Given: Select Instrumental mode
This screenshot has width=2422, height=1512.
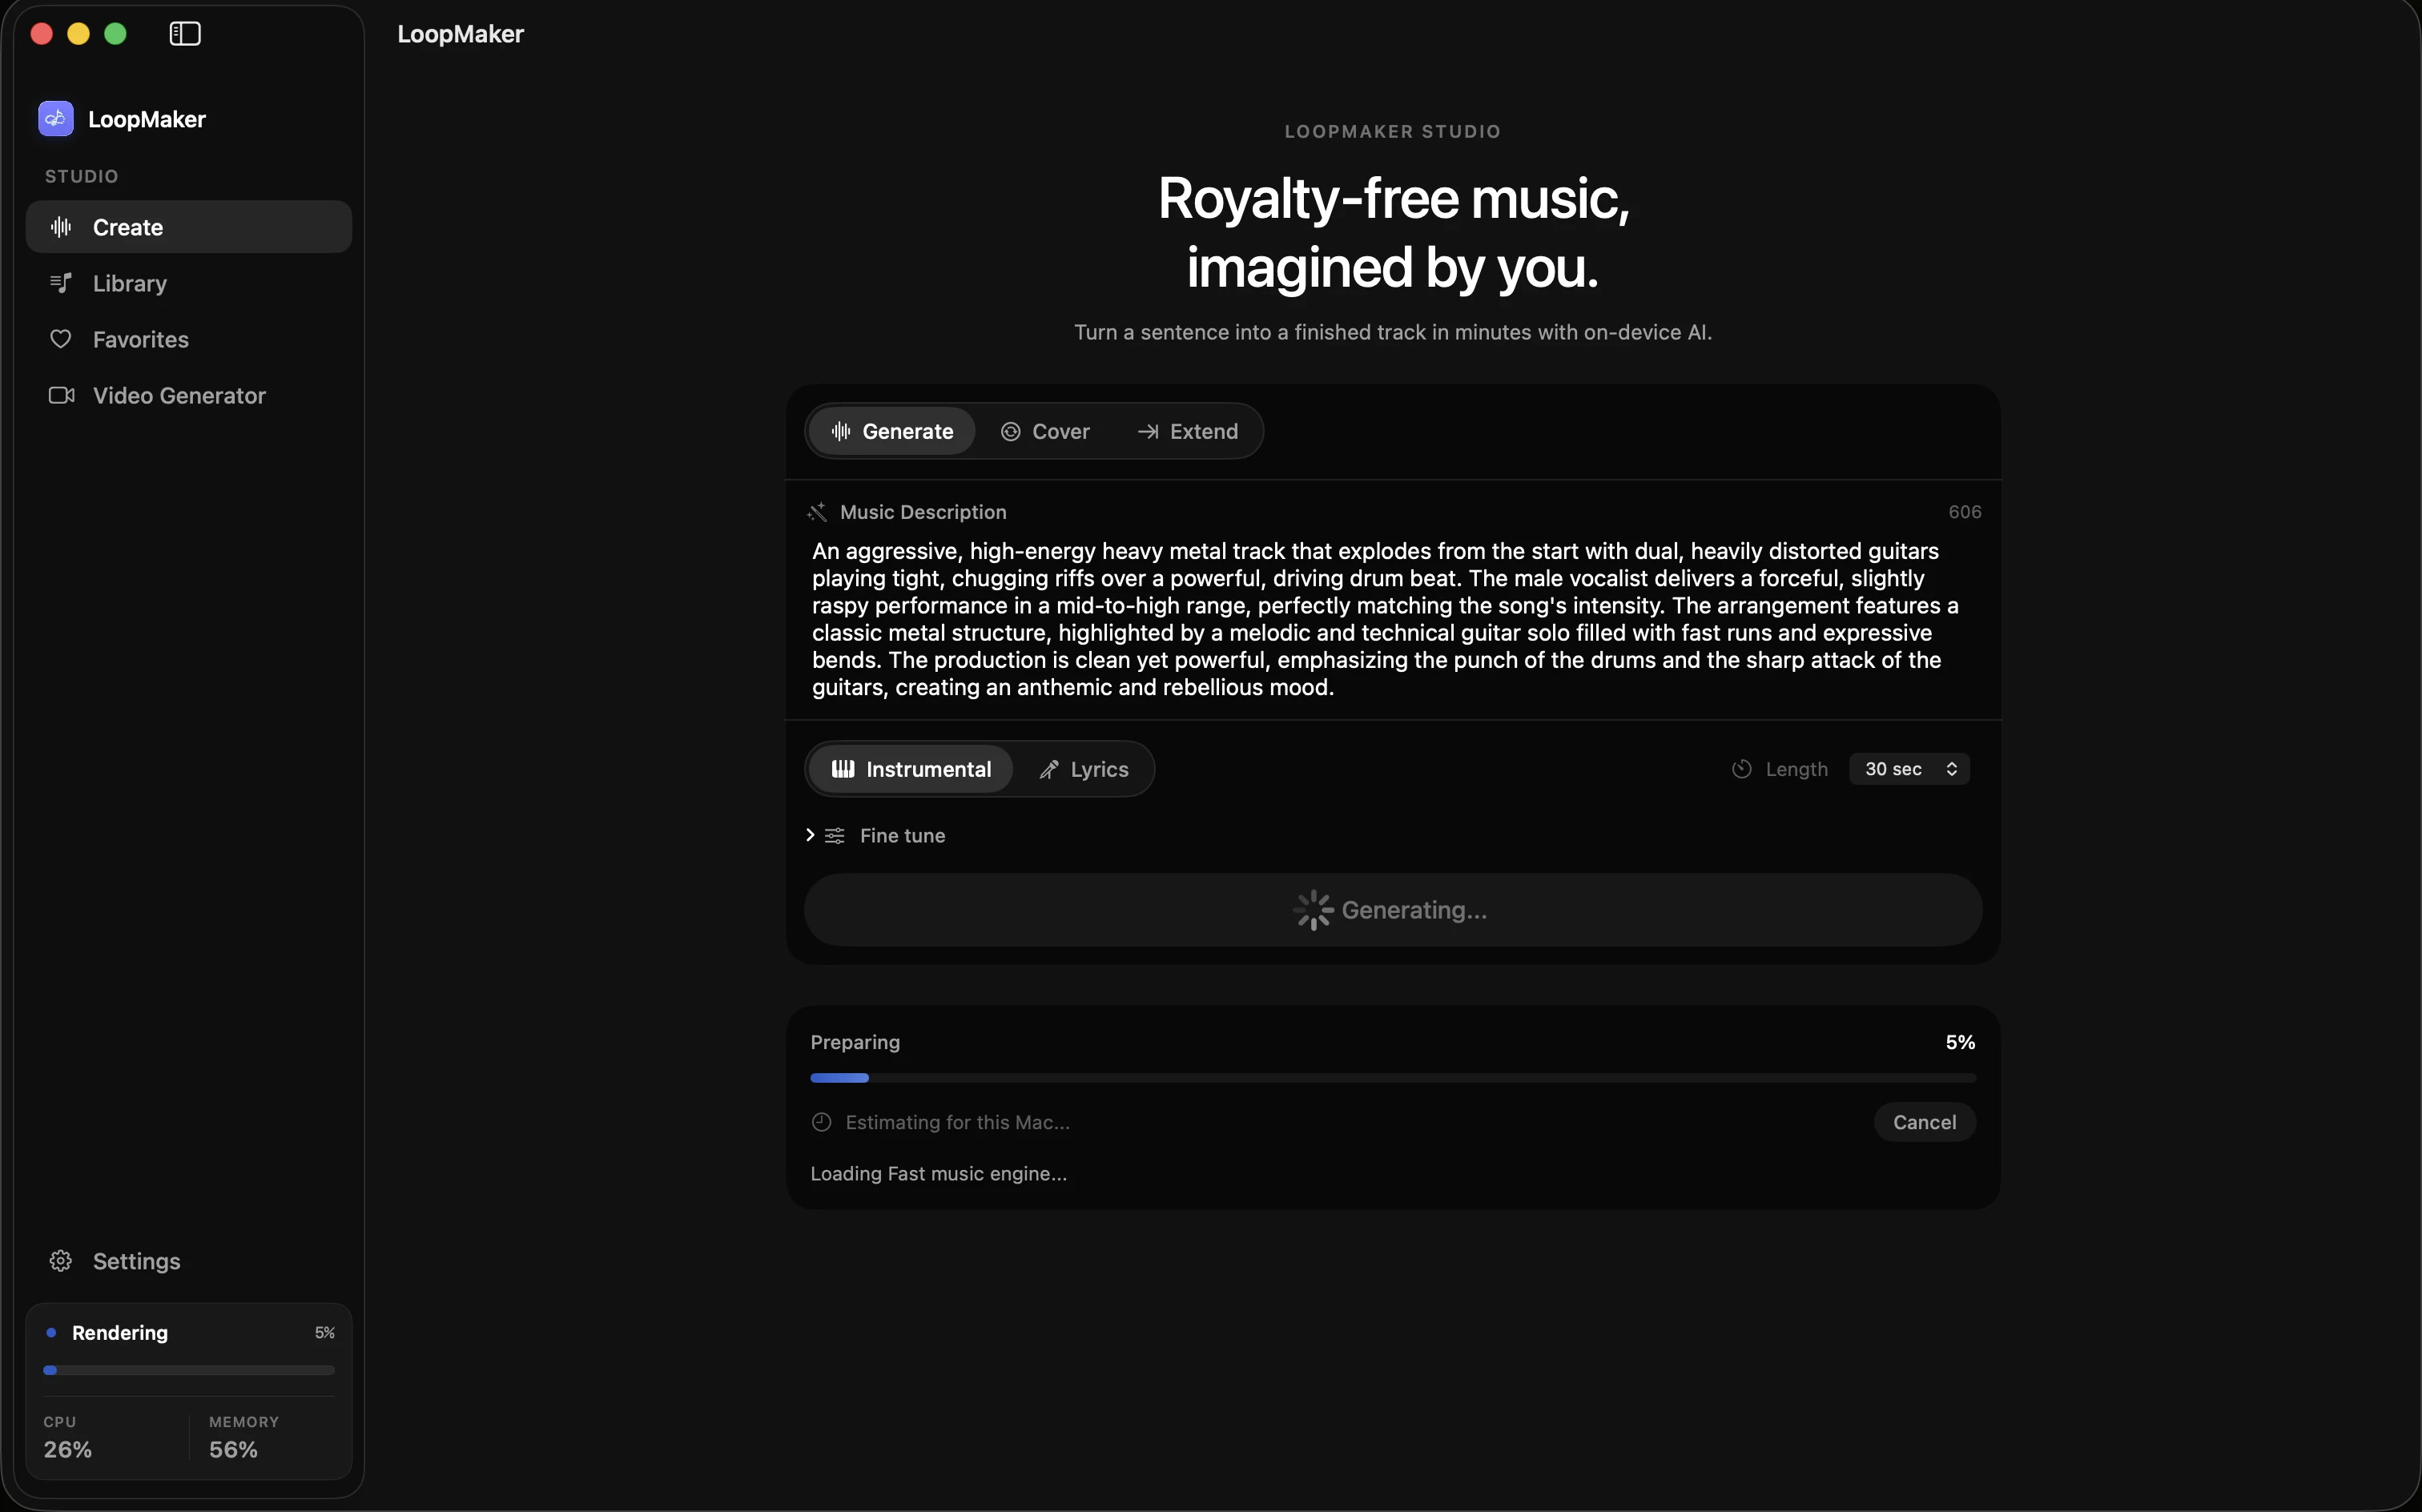Looking at the screenshot, I should point(911,769).
